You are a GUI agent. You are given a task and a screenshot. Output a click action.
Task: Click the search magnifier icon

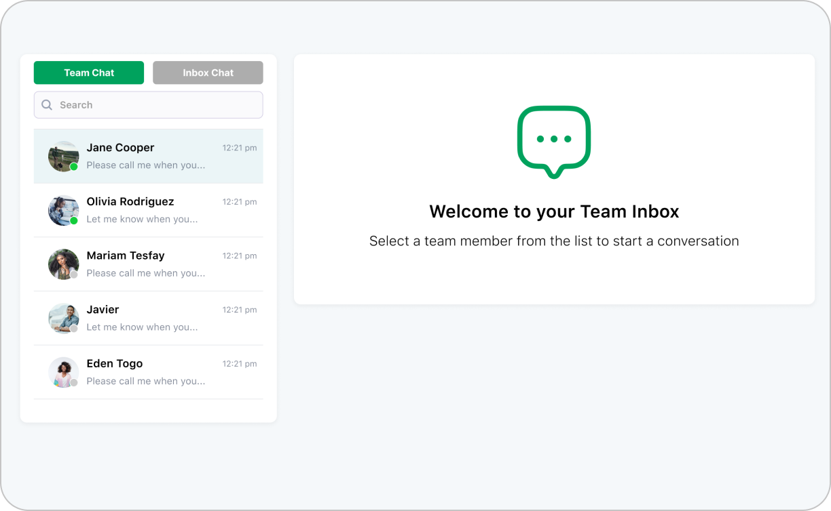coord(47,105)
